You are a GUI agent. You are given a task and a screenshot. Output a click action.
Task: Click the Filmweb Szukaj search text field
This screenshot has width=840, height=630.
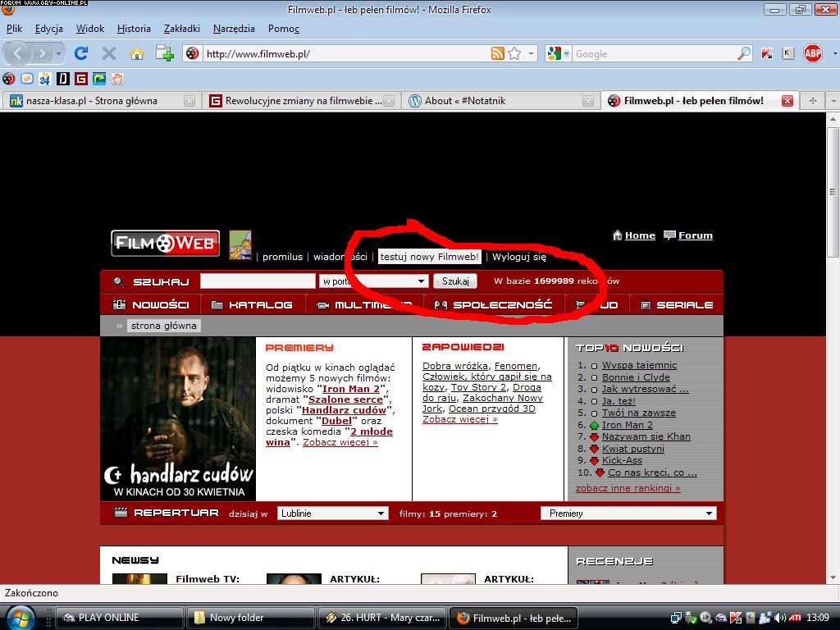pyautogui.click(x=258, y=281)
